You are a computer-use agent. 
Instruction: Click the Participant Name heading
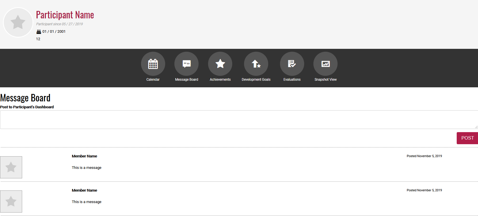tap(65, 15)
